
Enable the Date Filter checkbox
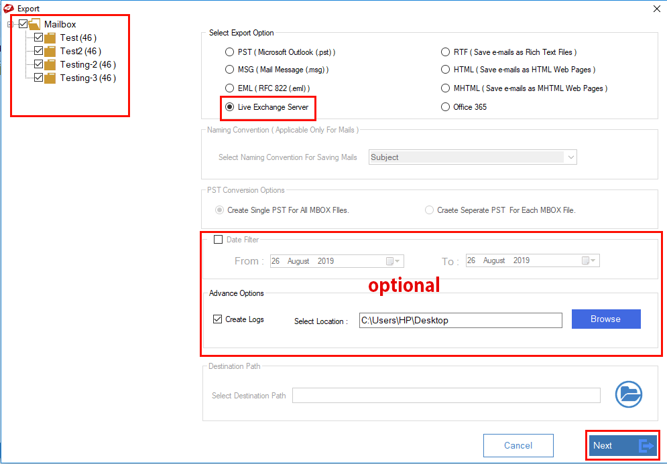click(x=219, y=240)
